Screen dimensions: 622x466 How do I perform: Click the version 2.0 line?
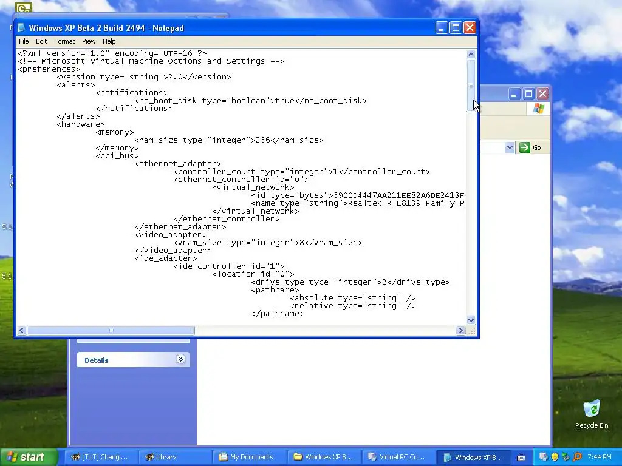(143, 77)
